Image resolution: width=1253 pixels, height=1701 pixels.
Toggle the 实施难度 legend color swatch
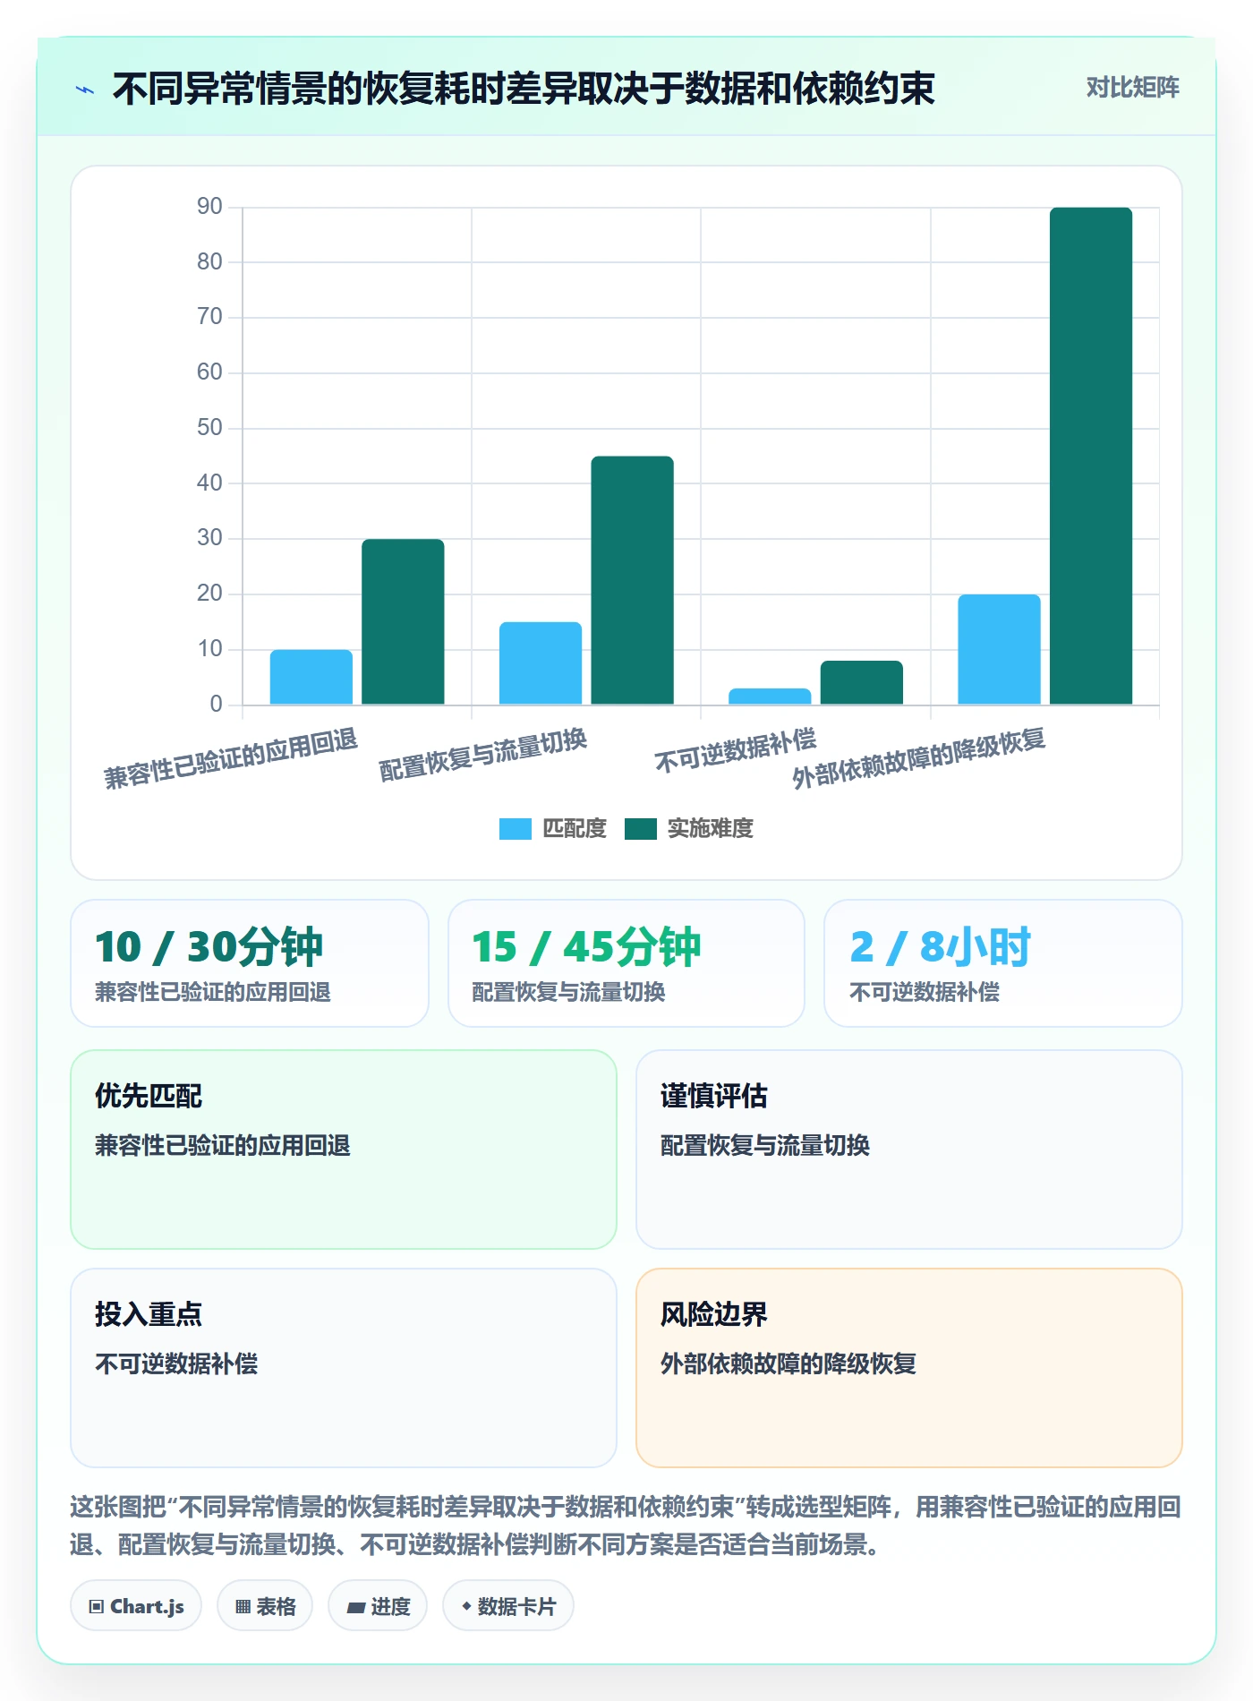[x=640, y=829]
